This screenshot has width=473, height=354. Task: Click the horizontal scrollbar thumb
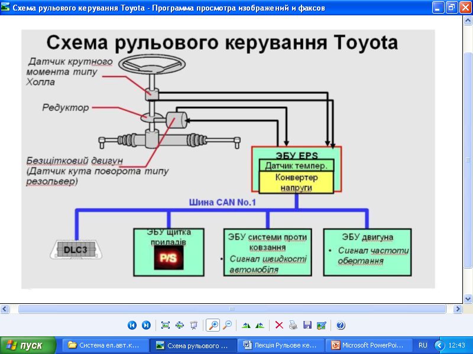click(x=232, y=309)
